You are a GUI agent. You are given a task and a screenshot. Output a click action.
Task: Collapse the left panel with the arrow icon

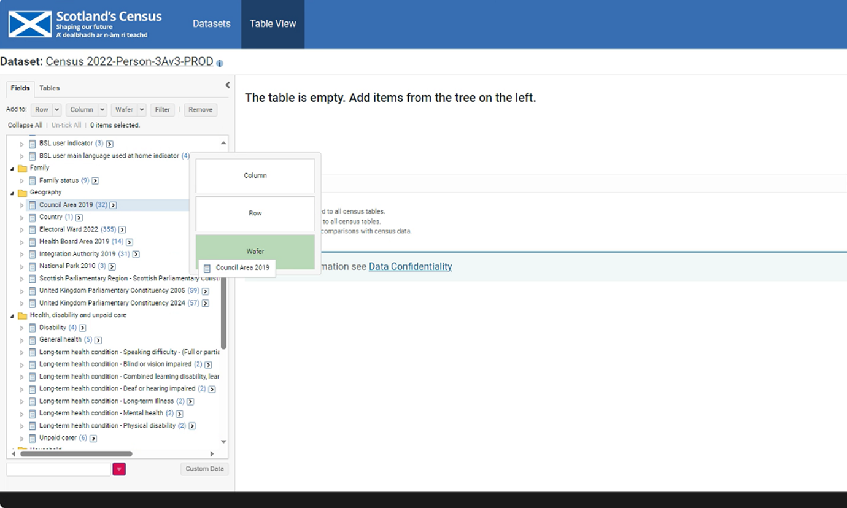coord(227,85)
